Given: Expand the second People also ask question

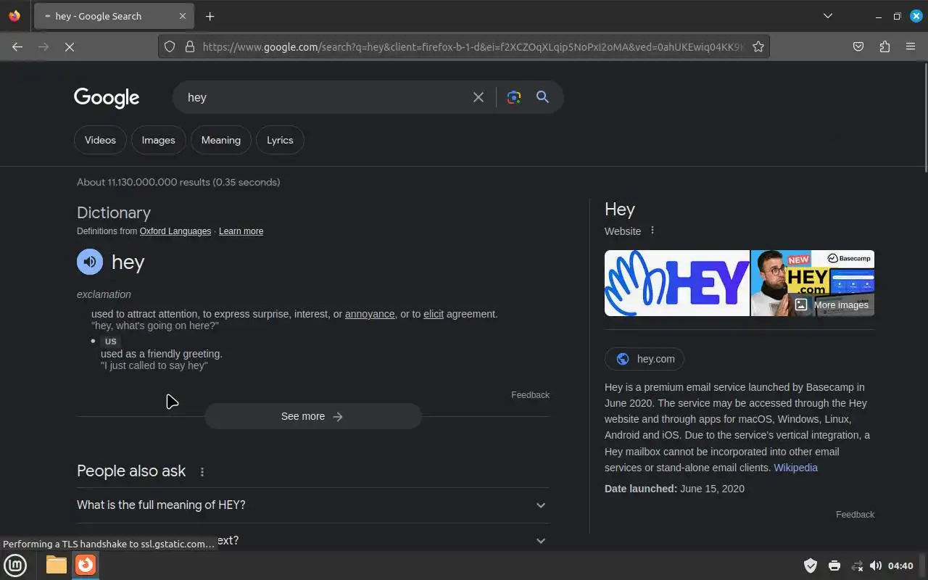Looking at the screenshot, I should [313, 540].
